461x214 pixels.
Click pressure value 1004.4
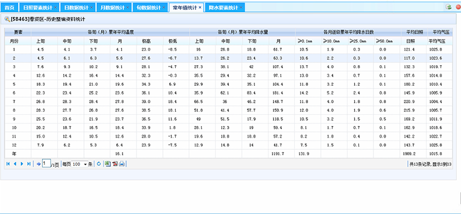435,101
